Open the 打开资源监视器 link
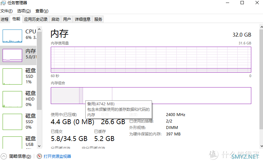 [x=57, y=157]
